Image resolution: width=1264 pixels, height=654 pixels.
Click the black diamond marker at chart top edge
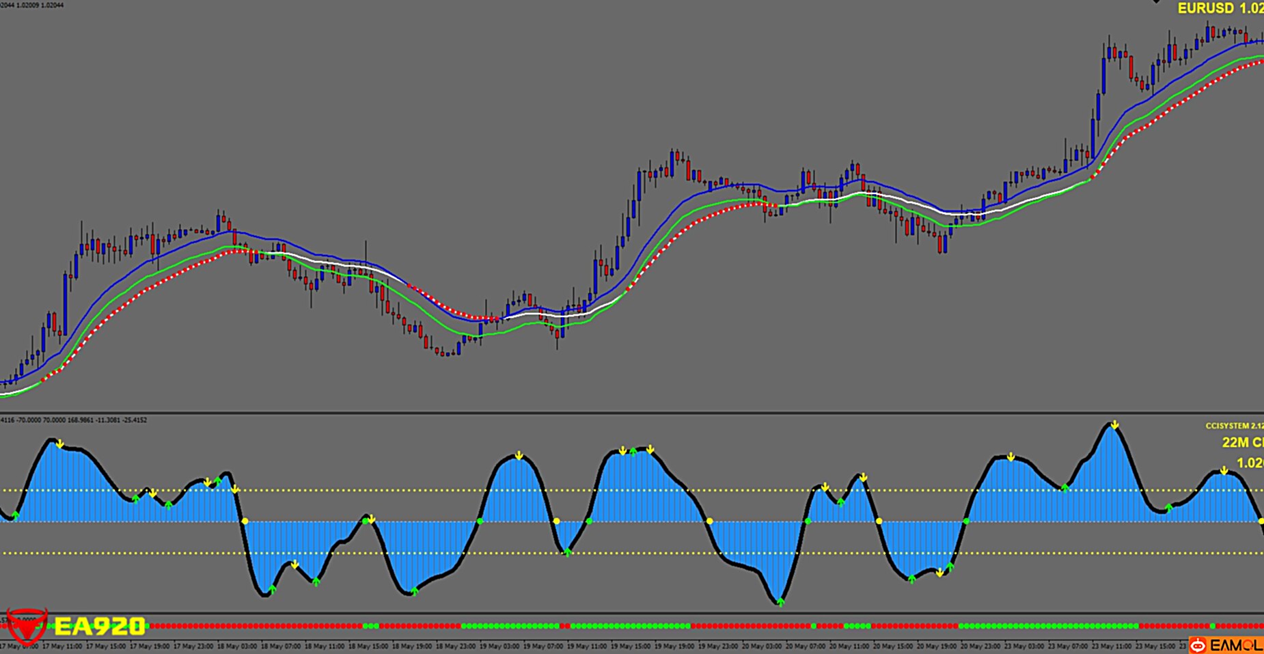[1156, 2]
